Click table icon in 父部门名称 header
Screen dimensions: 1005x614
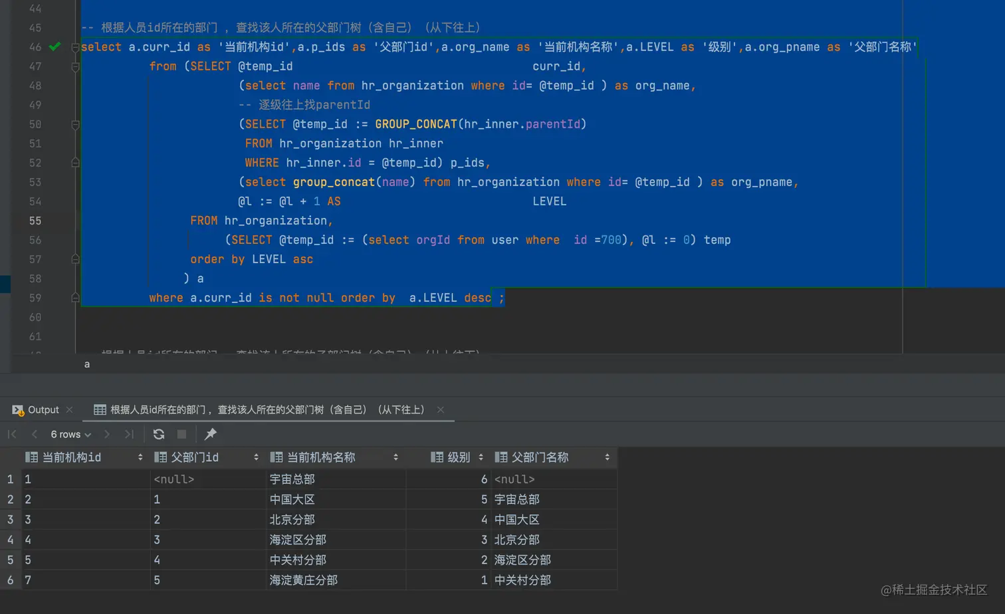click(501, 457)
